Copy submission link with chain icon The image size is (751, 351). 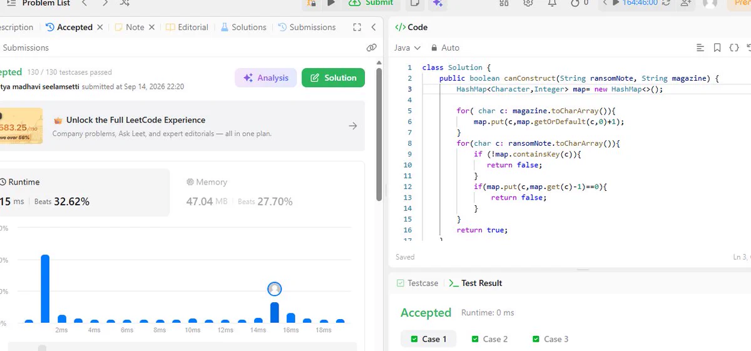(x=371, y=48)
